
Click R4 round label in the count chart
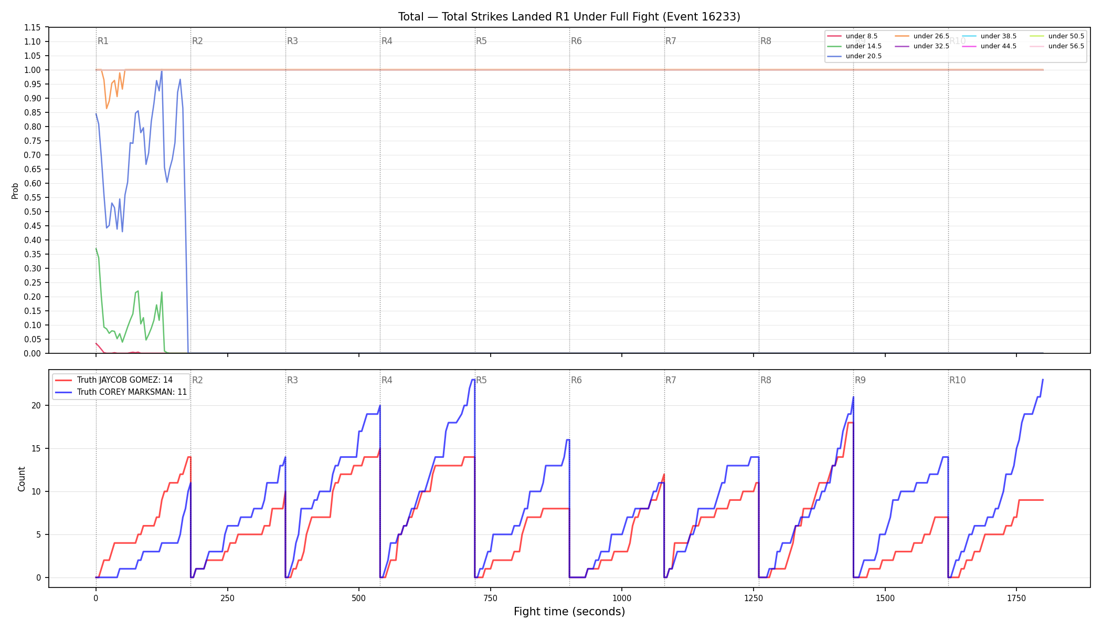pyautogui.click(x=387, y=380)
